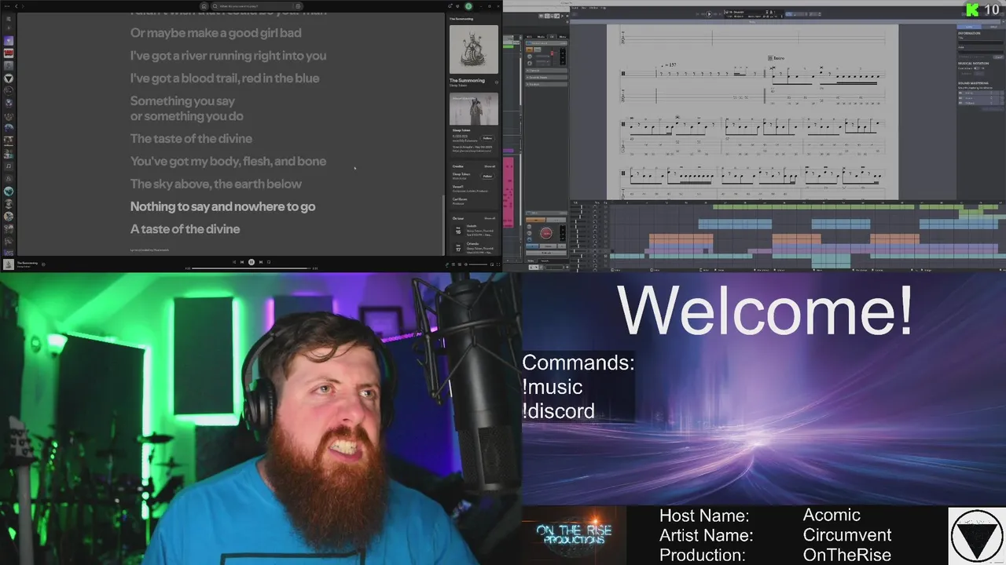The height and width of the screenshot is (565, 1006).
Task: Click the Intro section marker in the score
Action: 777,58
